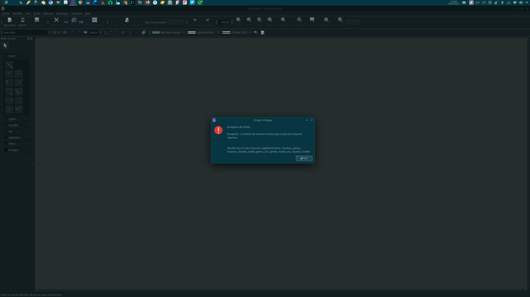Open the Noto Sans font dropdown
This screenshot has width=530, height=297.
26,33
